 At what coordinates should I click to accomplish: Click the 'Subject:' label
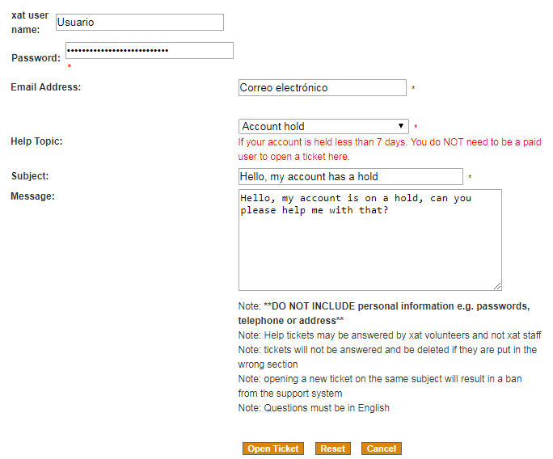(30, 176)
